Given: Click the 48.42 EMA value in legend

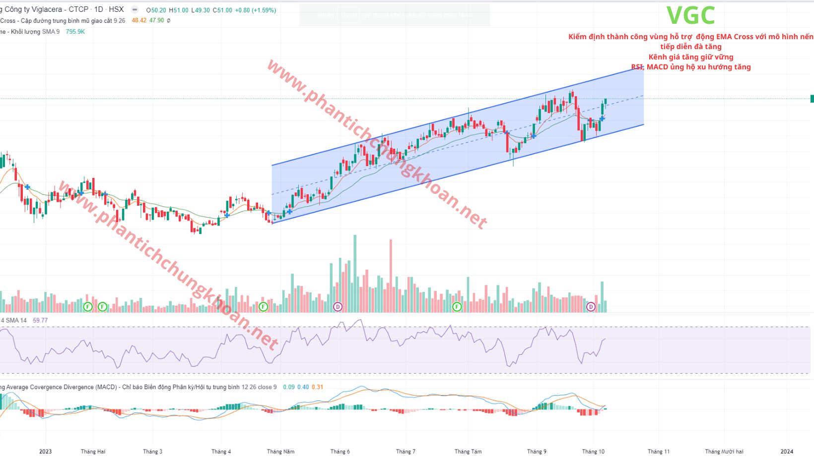Looking at the screenshot, I should click(139, 21).
